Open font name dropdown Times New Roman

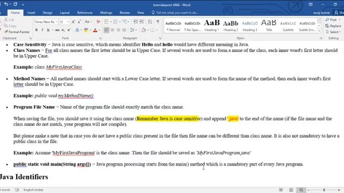57,22
